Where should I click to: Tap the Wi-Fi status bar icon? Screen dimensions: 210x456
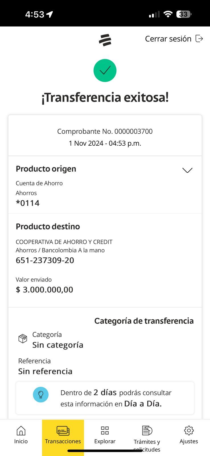pos(168,14)
